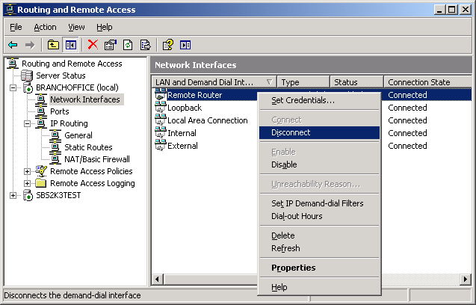Choose Dial-out Hours from context menu
Screen dimensions: 476x305
(319, 216)
